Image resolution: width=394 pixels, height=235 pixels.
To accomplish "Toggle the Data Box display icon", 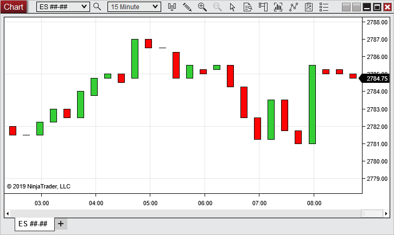I will point(248,6).
